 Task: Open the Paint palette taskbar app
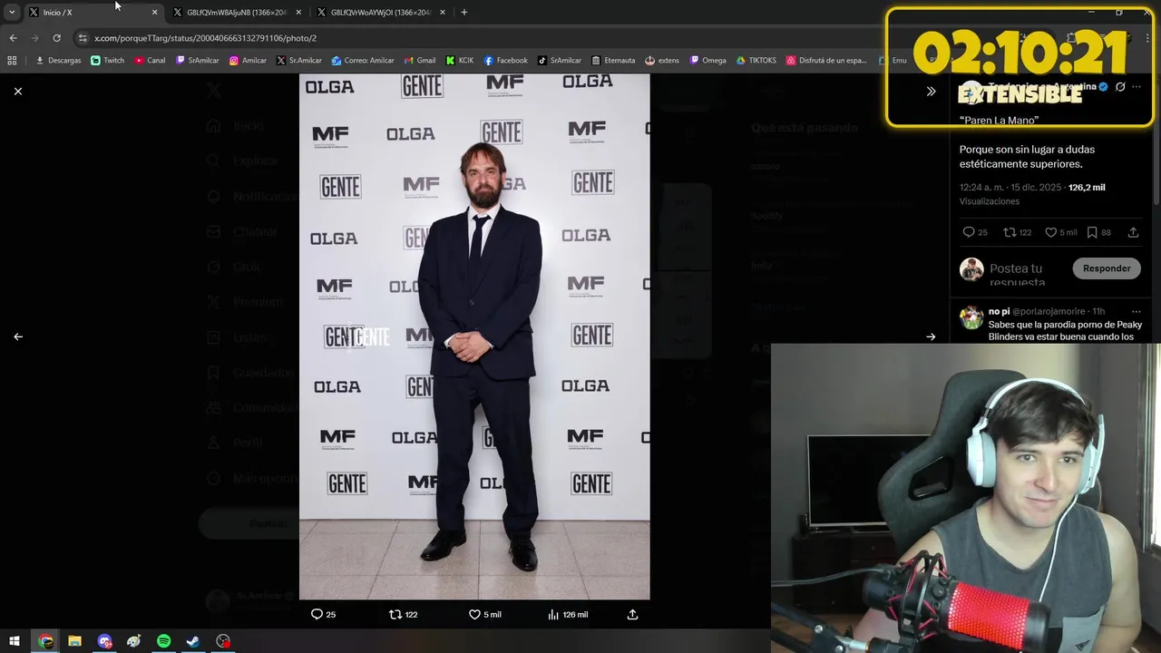coord(134,641)
